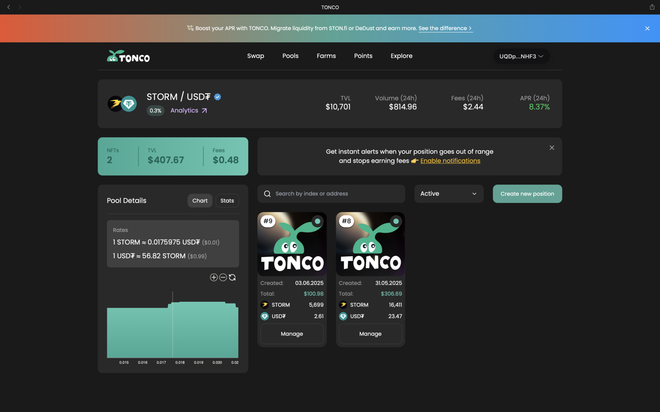Click the status dot on position #9 card
The width and height of the screenshot is (660, 412).
[x=317, y=221]
